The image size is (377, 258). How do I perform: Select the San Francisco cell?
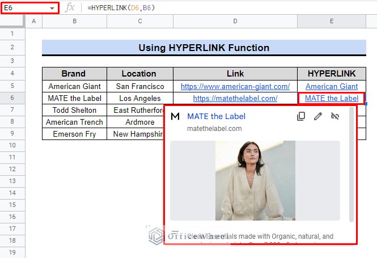140,86
